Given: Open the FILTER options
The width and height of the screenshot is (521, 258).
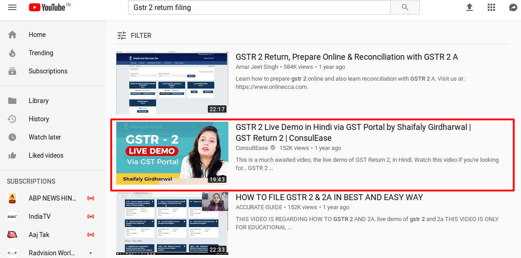Looking at the screenshot, I should click(x=134, y=35).
